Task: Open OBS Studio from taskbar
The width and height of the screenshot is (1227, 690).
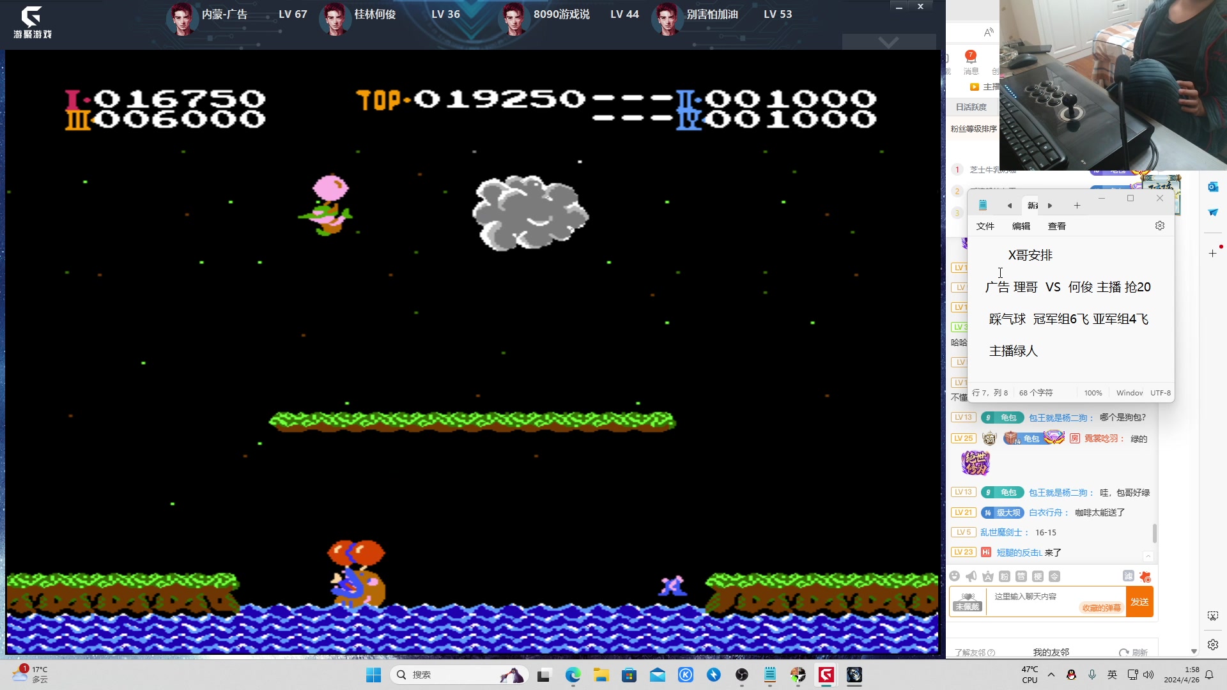Action: click(x=741, y=675)
